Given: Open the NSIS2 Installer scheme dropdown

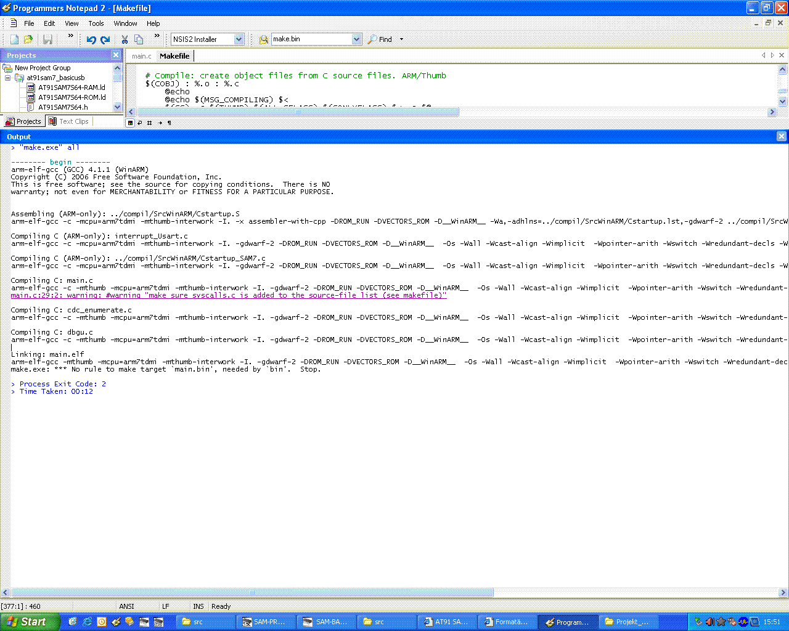Looking at the screenshot, I should [239, 39].
